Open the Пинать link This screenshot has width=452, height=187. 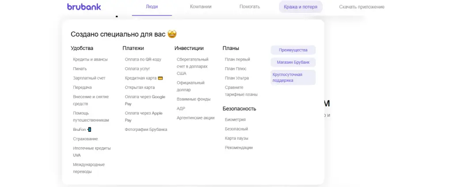coord(80,69)
